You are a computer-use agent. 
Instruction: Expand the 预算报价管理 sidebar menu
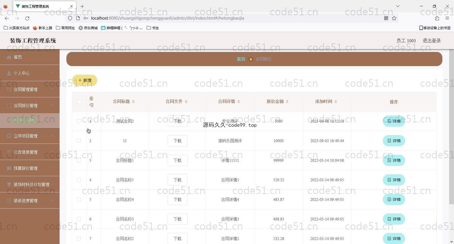(30, 168)
